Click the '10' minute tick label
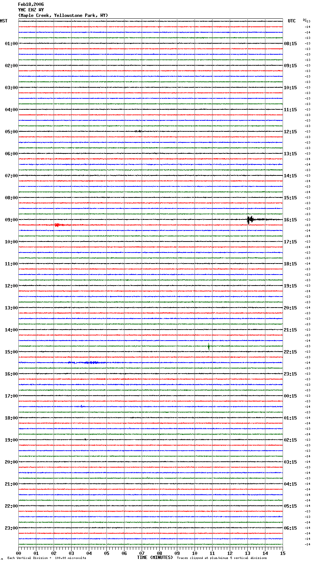312x563 pixels. click(x=195, y=553)
